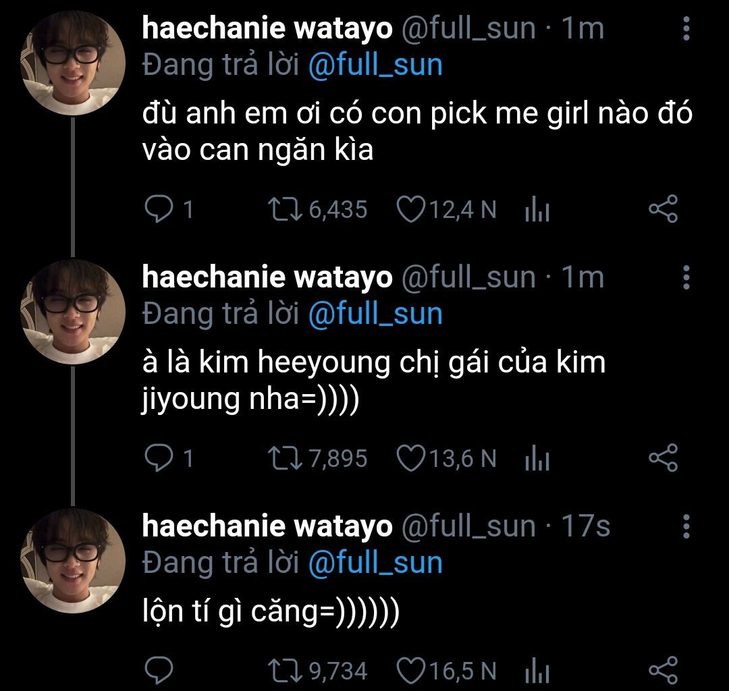The image size is (729, 691).
Task: Open more options for the 'pick me girl' tweet
Action: point(686,29)
